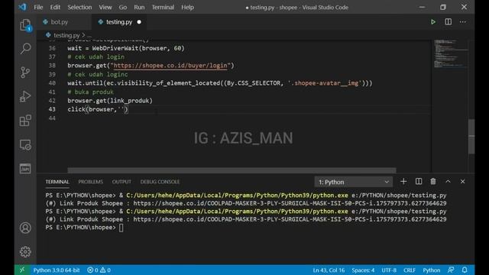
Task: Close testing.py via unsaved dot
Action: click(x=139, y=22)
